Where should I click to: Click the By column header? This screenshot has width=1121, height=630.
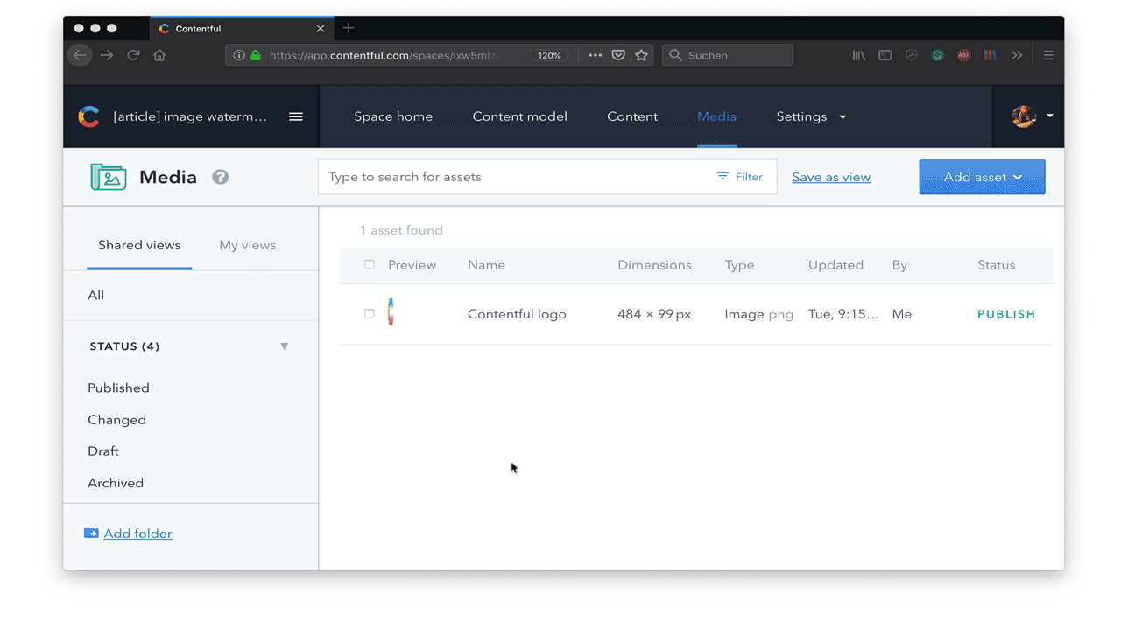point(899,265)
